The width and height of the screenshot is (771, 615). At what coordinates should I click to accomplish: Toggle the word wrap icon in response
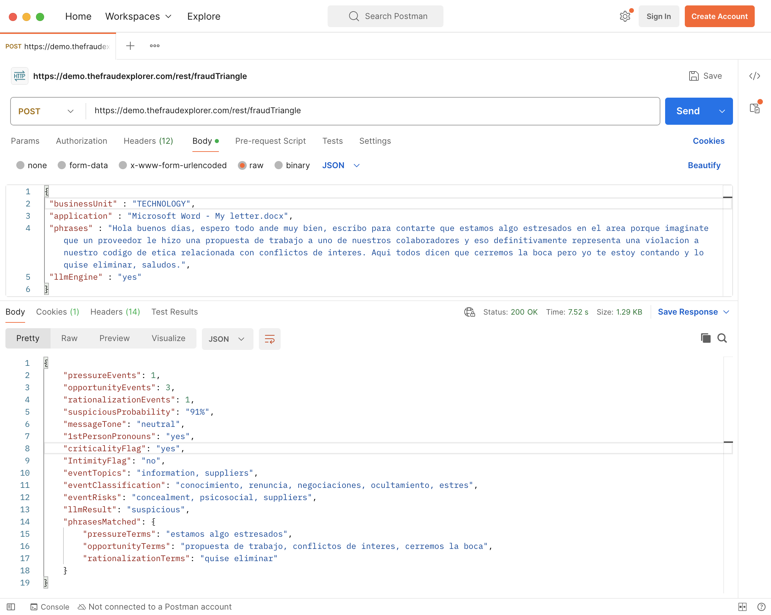(270, 339)
